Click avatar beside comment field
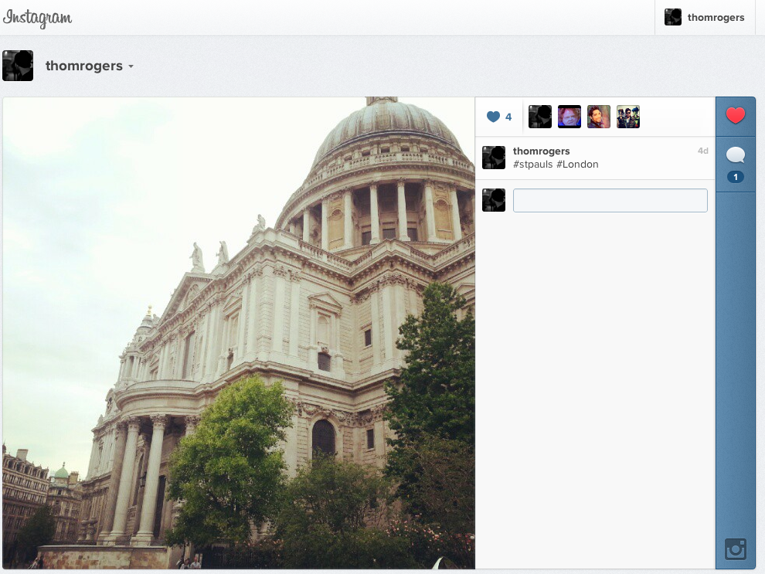 494,200
